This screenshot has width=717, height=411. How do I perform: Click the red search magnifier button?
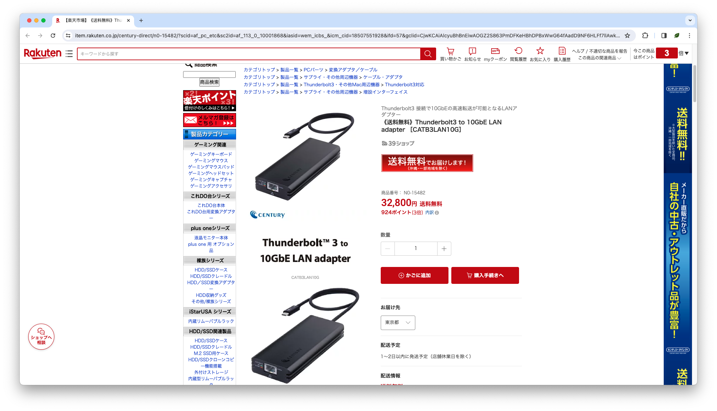pyautogui.click(x=428, y=54)
